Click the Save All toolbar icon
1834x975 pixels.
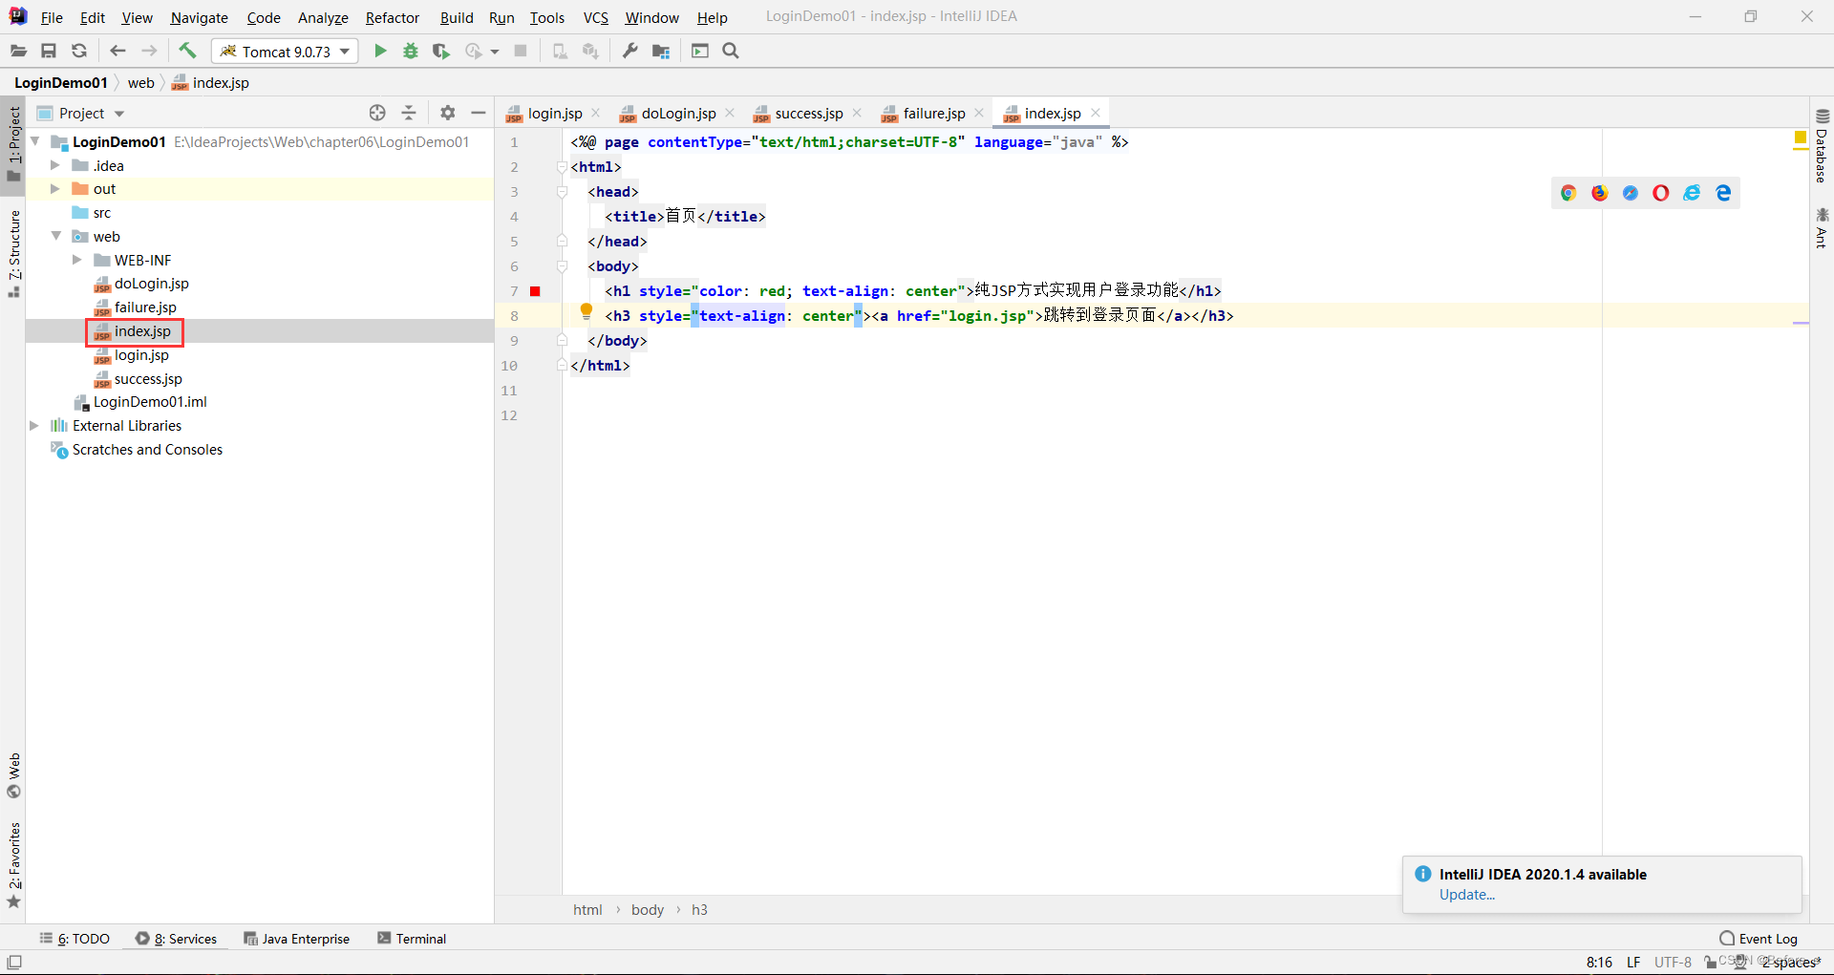point(49,51)
